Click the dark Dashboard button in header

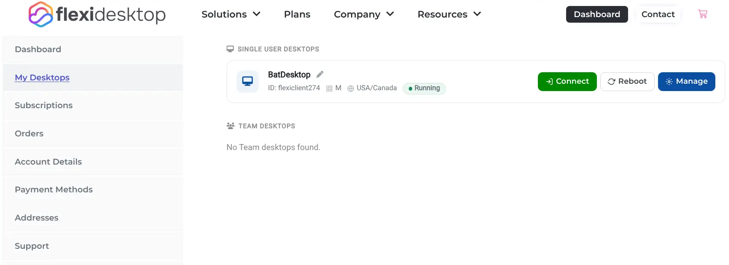click(x=597, y=14)
